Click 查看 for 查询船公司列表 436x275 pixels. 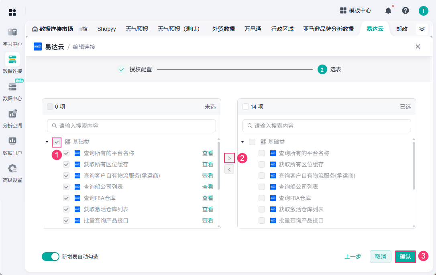tap(208, 187)
